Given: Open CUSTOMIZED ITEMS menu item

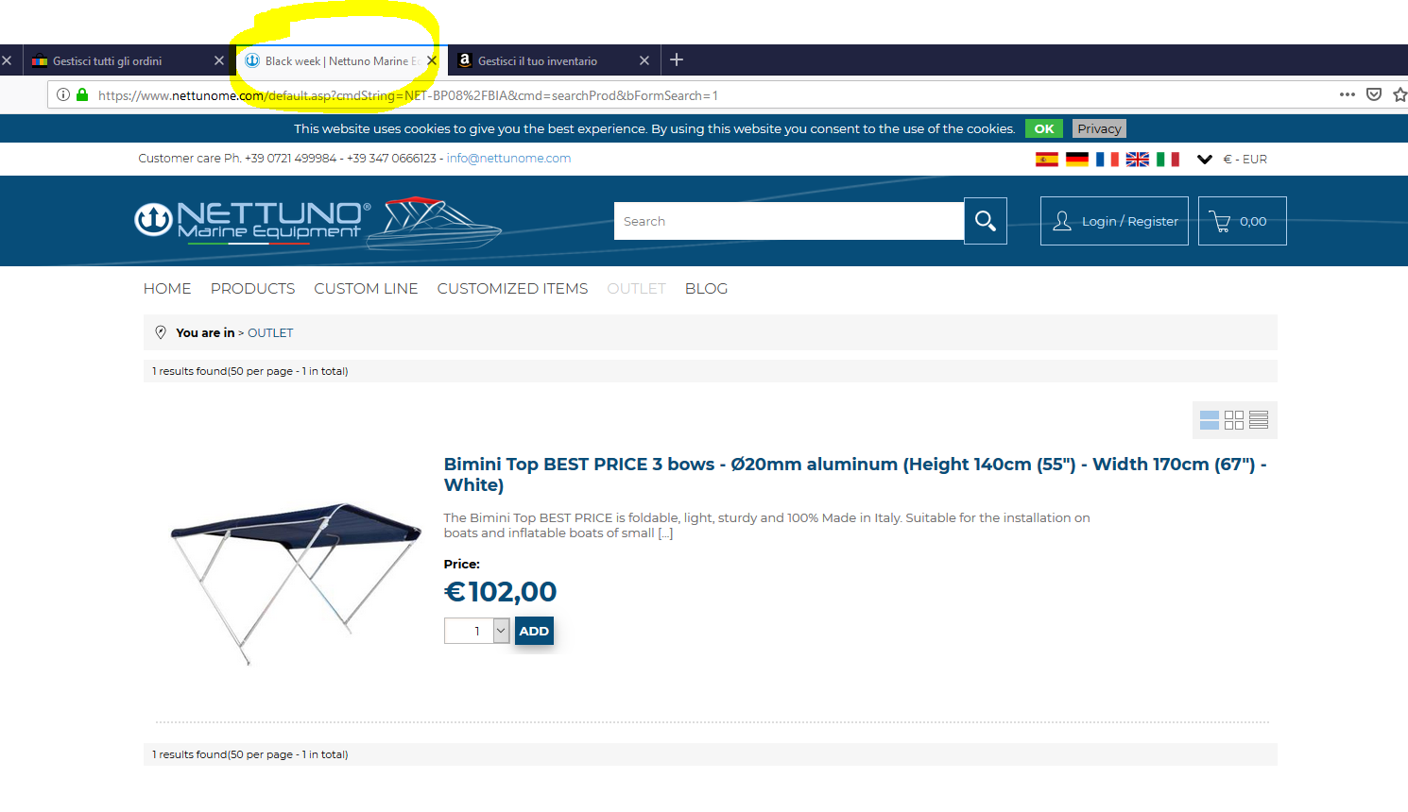Looking at the screenshot, I should [x=512, y=289].
